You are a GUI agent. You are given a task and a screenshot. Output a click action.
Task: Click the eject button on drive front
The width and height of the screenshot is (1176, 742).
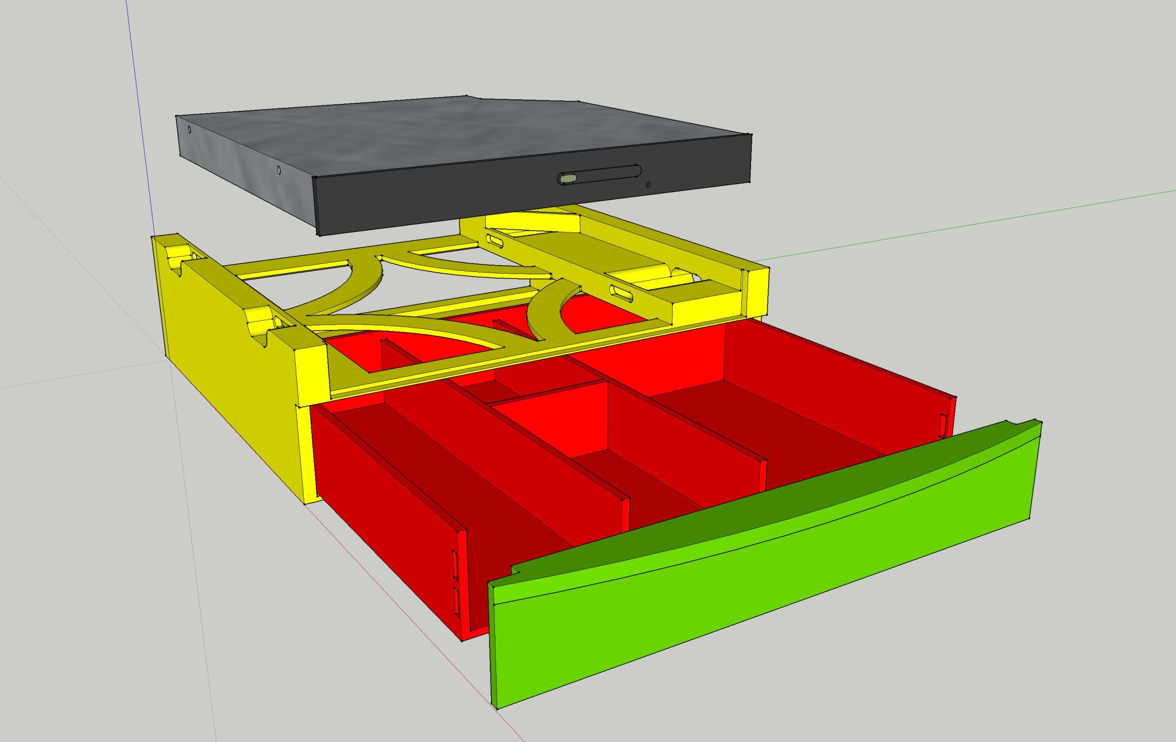tap(568, 180)
